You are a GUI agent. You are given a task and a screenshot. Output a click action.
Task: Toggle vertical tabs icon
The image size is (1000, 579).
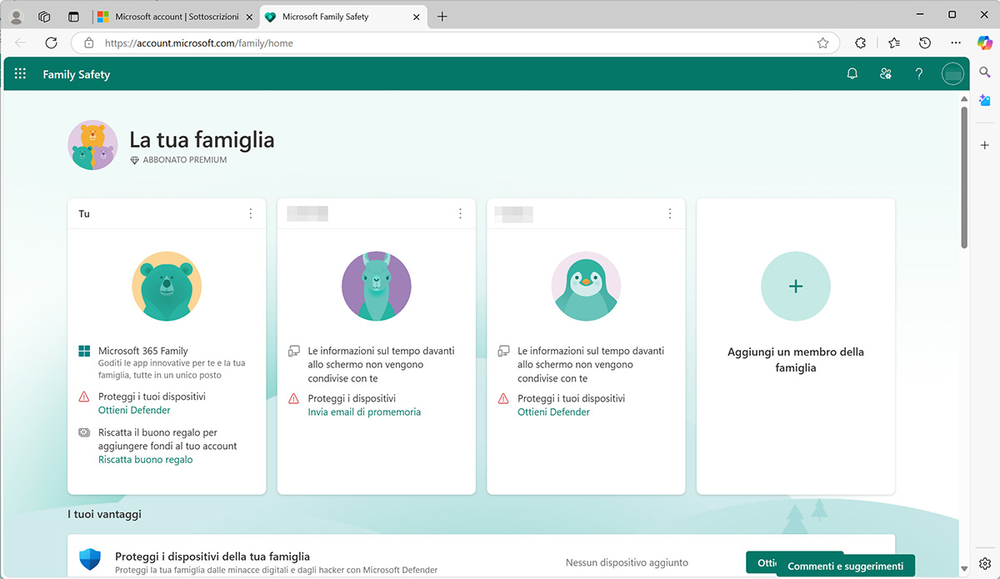point(73,17)
